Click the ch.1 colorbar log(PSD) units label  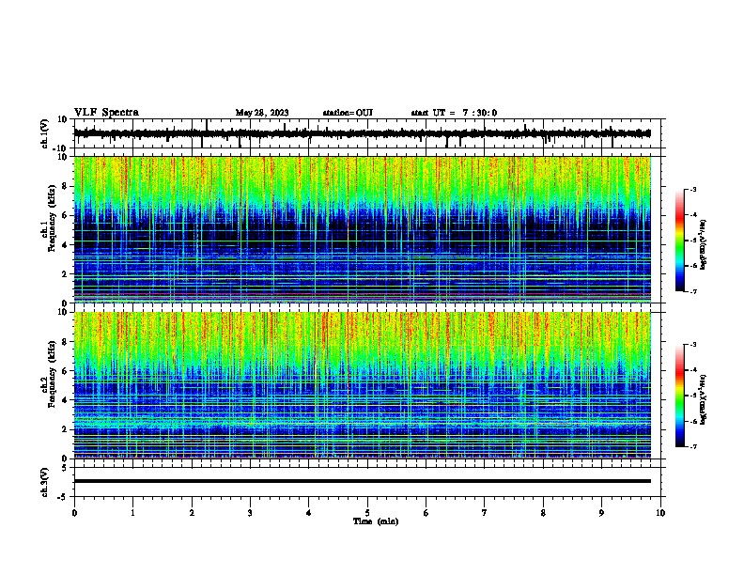(704, 245)
